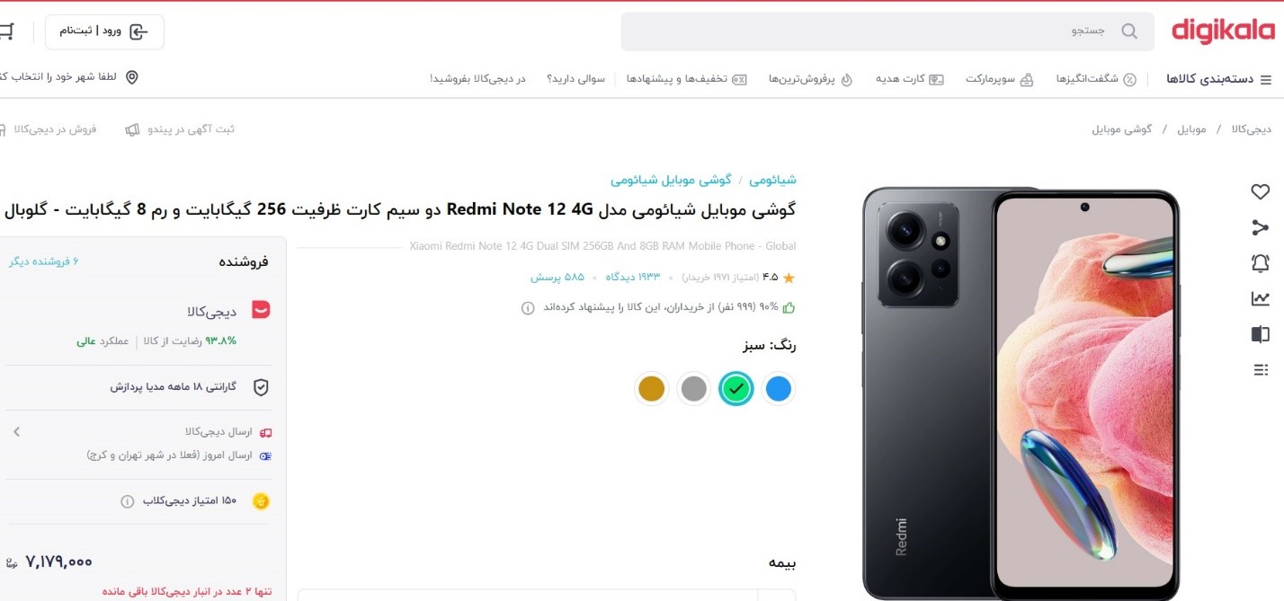Open the price history chart icon
Viewport: 1284px width, 601px height.
[x=1260, y=299]
